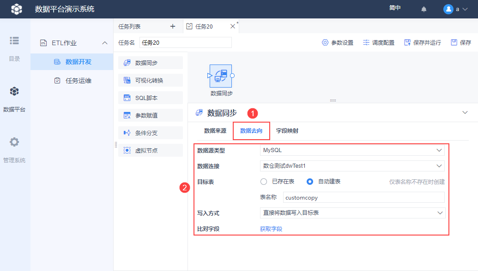This screenshot has width=478, height=271.
Task: Click the 数据源类型 label
Action: point(211,151)
